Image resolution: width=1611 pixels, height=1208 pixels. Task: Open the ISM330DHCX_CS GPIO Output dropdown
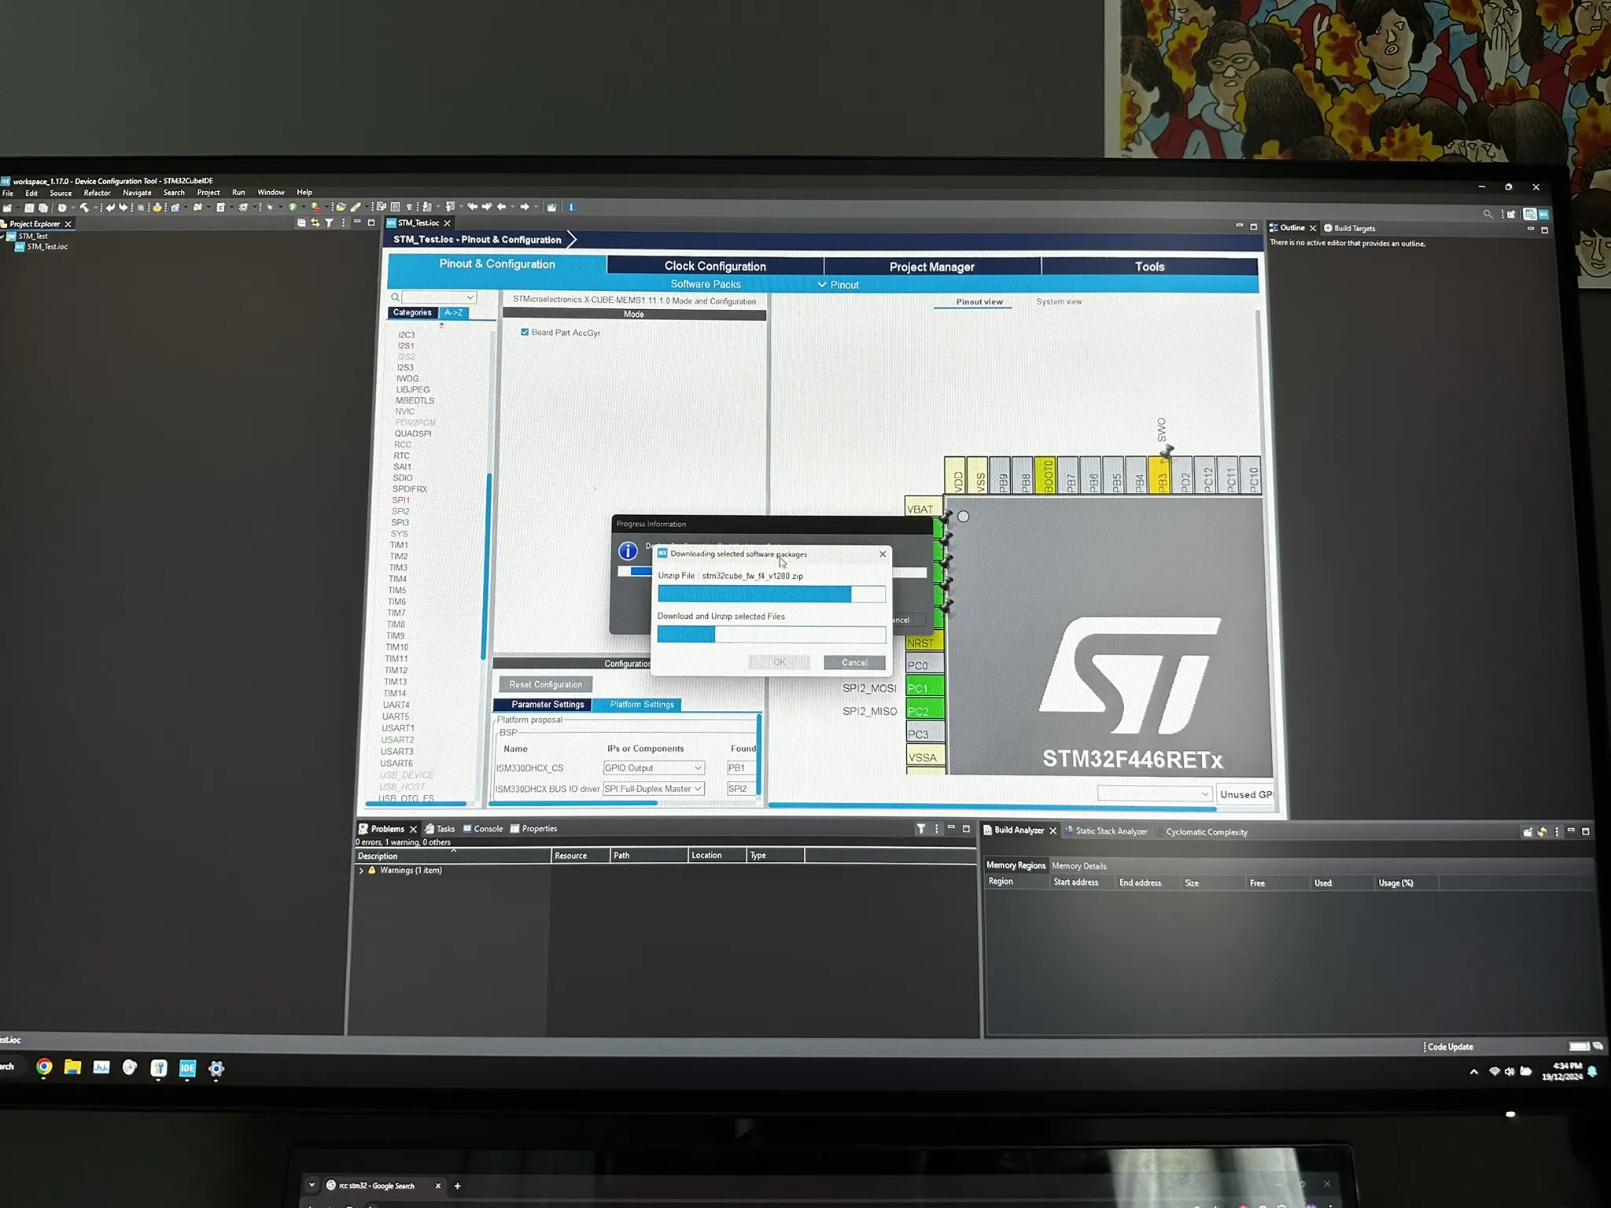point(654,768)
